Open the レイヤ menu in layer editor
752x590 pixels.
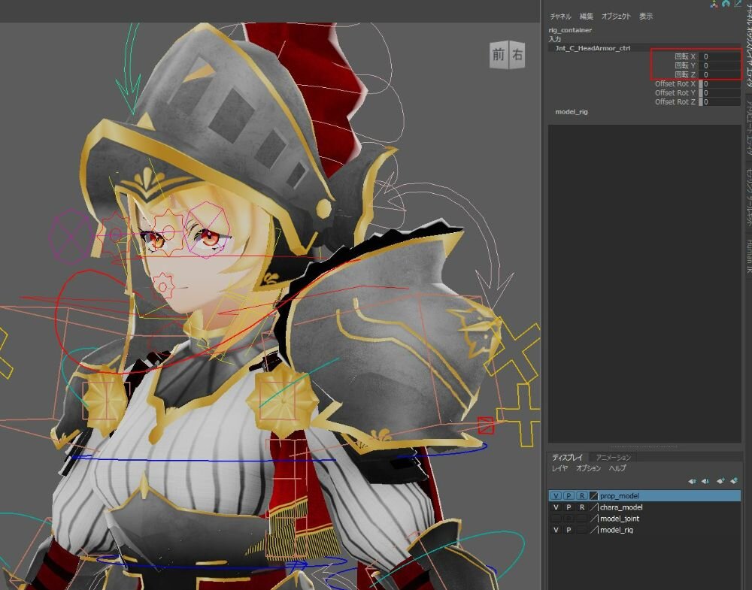560,468
